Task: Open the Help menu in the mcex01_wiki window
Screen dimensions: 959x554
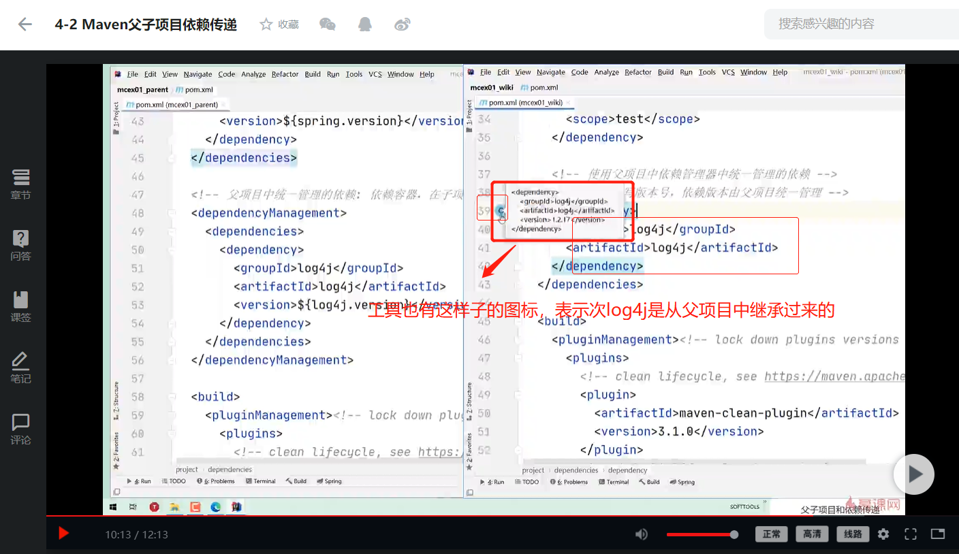Action: [x=780, y=72]
